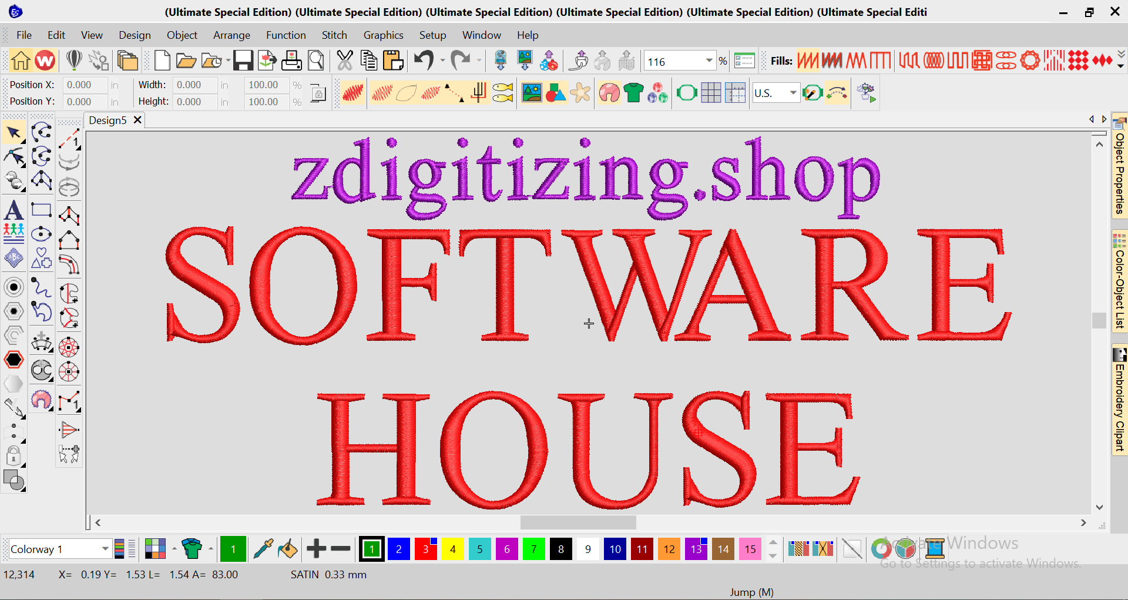Select the Lettering A tool
1128x600 pixels.
click(14, 210)
